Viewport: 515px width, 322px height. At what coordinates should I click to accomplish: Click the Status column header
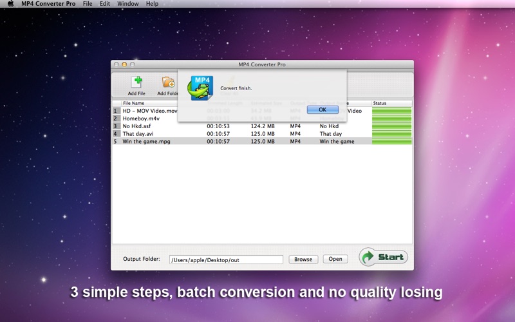391,103
